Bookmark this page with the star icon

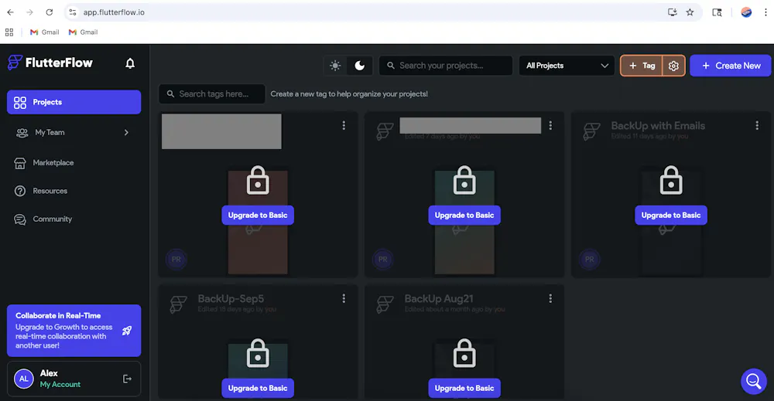tap(690, 12)
